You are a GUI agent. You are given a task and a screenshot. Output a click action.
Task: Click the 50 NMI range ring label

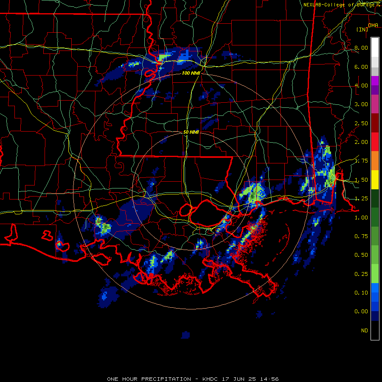pyautogui.click(x=191, y=132)
